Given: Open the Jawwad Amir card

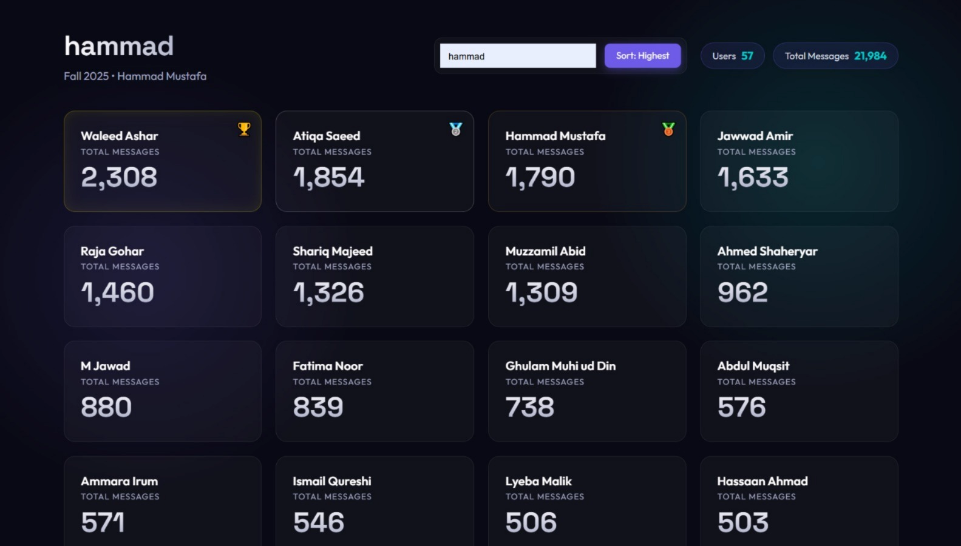Looking at the screenshot, I should point(798,161).
